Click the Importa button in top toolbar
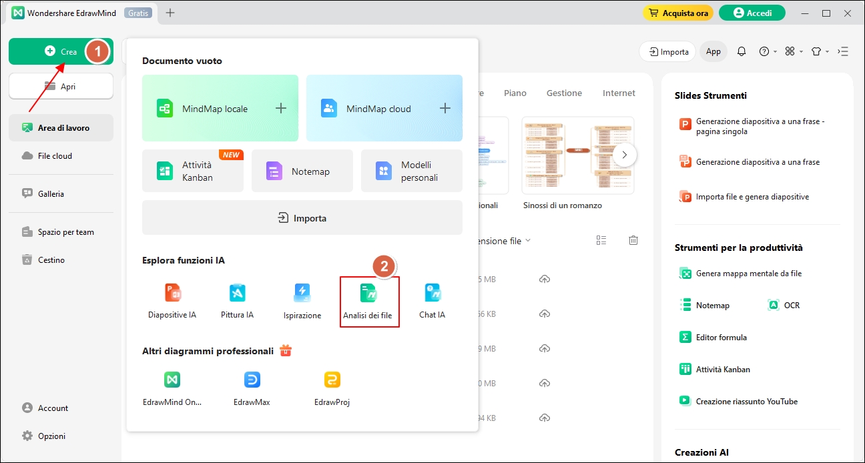The width and height of the screenshot is (865, 463). click(667, 51)
